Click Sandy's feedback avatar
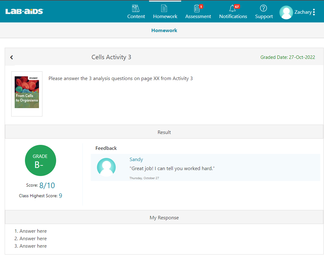 pyautogui.click(x=106, y=167)
